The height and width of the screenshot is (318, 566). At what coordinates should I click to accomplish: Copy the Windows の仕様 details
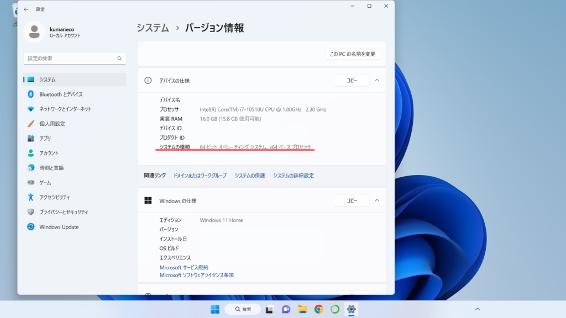(x=352, y=200)
